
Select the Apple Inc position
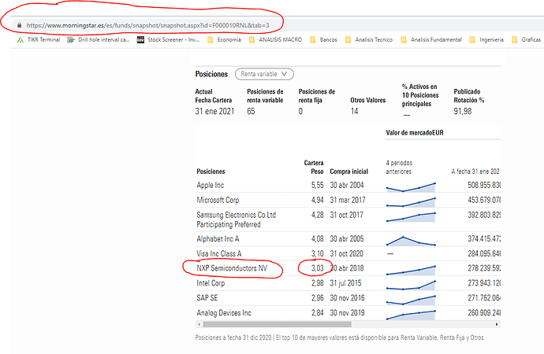click(211, 185)
